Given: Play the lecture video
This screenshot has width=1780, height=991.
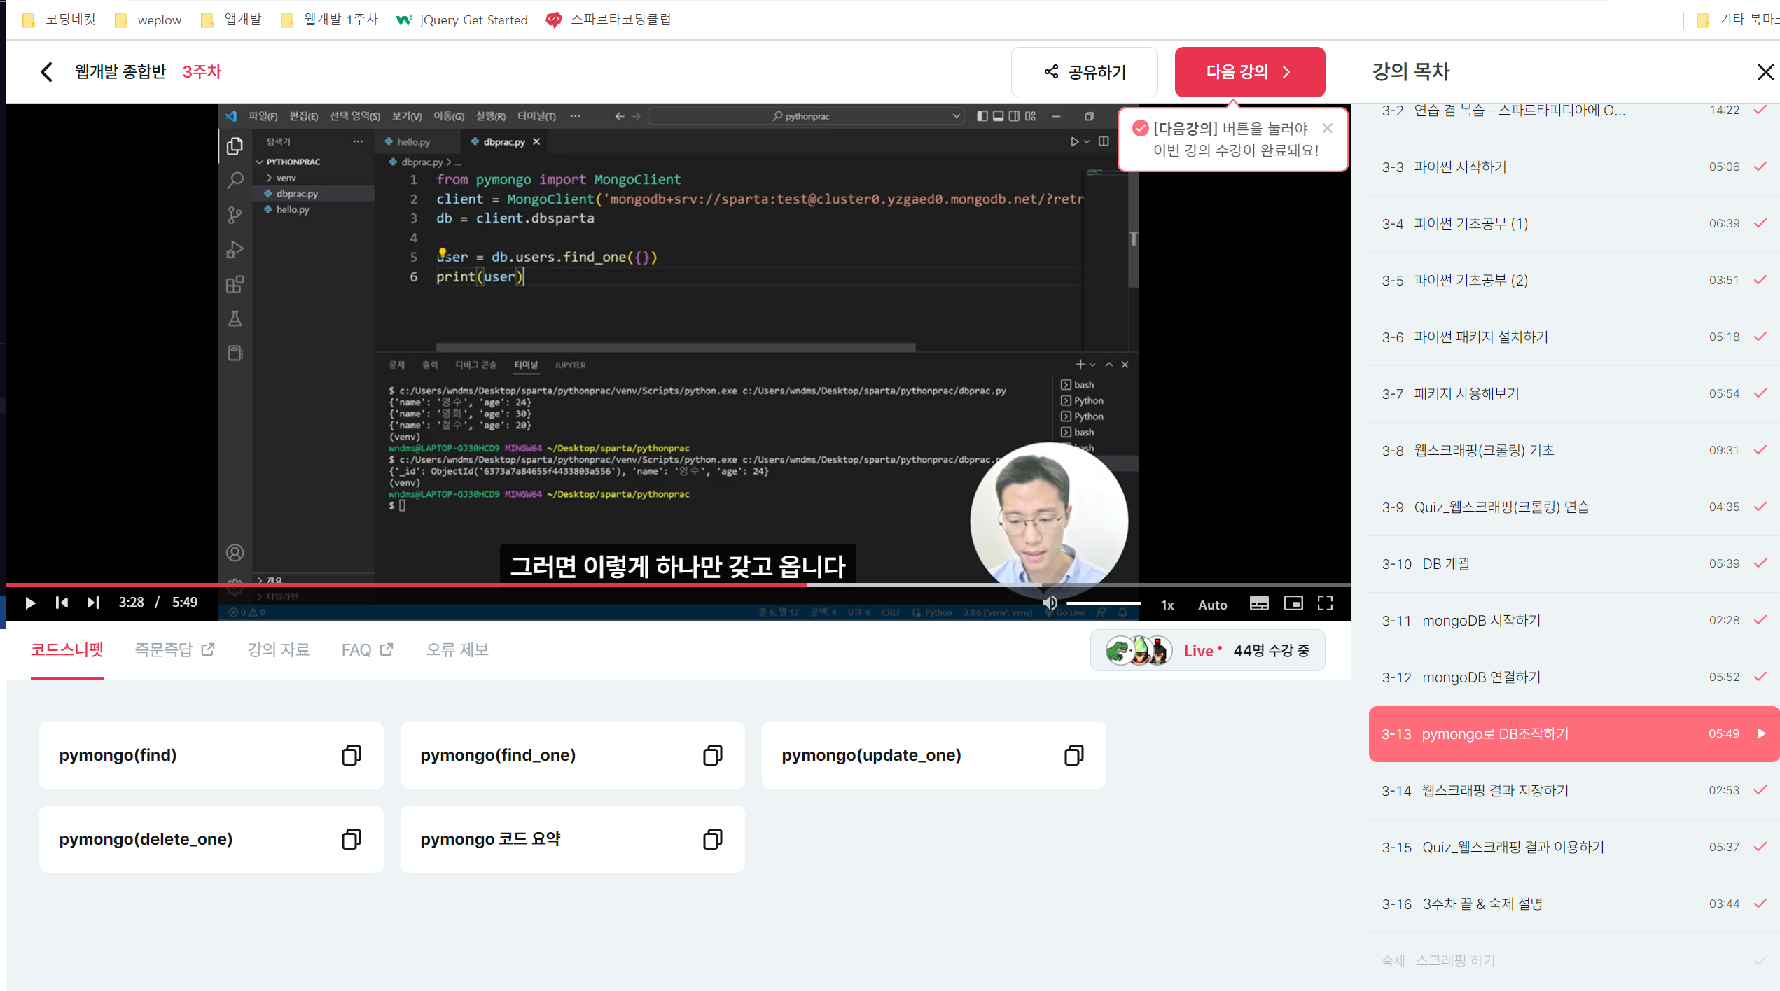Looking at the screenshot, I should (30, 603).
